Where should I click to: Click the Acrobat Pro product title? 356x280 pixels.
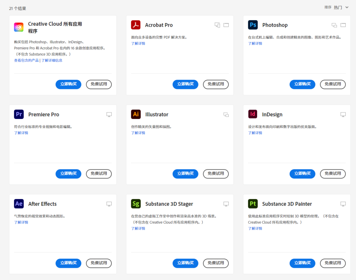coord(159,25)
